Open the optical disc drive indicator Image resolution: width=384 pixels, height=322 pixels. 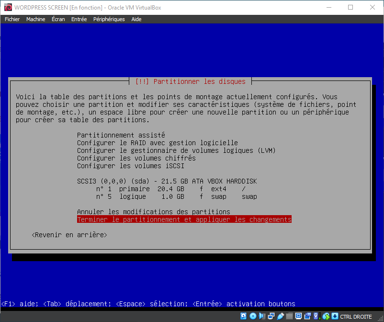coord(253,316)
